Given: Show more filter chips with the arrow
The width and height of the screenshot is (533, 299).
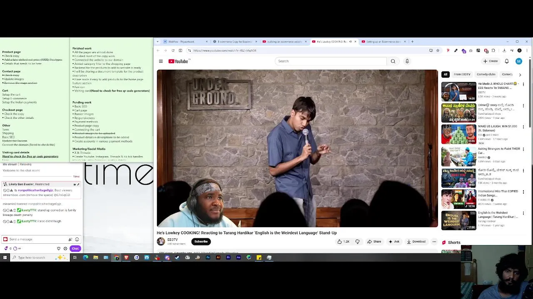Looking at the screenshot, I should [520, 75].
